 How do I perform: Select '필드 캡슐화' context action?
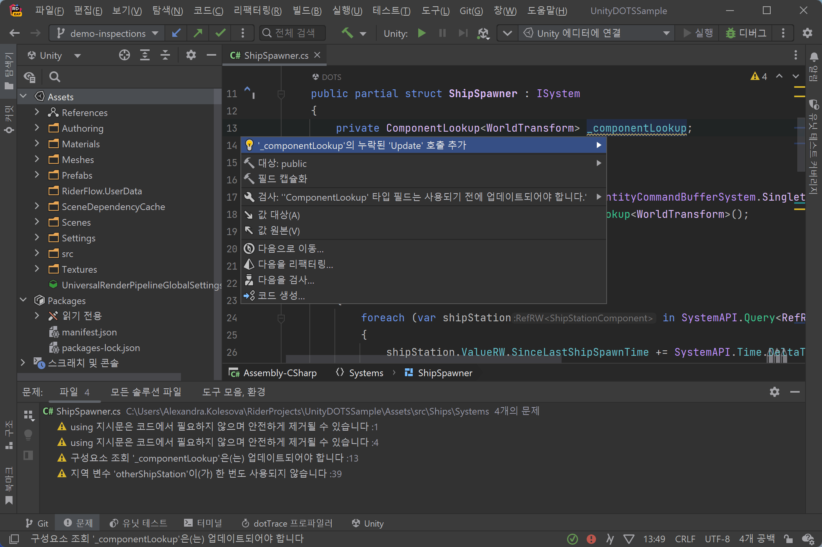click(282, 179)
